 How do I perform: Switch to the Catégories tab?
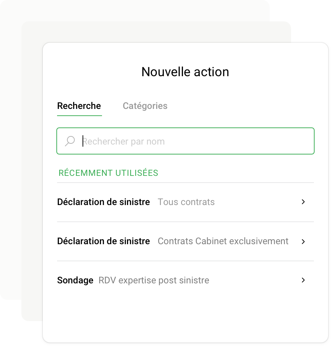[145, 106]
